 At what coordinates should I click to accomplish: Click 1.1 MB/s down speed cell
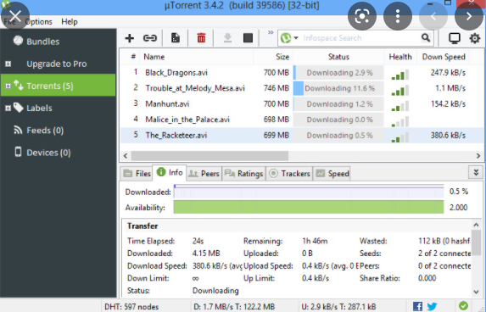[450, 88]
